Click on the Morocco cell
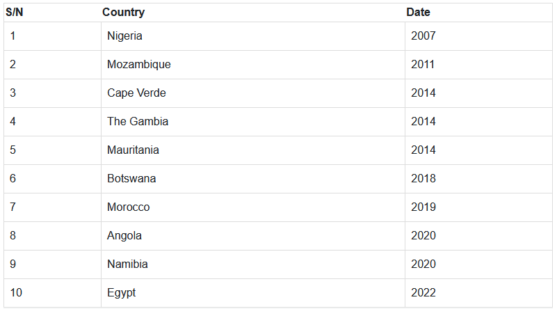Screen dimensions: 557x309 pos(129,207)
